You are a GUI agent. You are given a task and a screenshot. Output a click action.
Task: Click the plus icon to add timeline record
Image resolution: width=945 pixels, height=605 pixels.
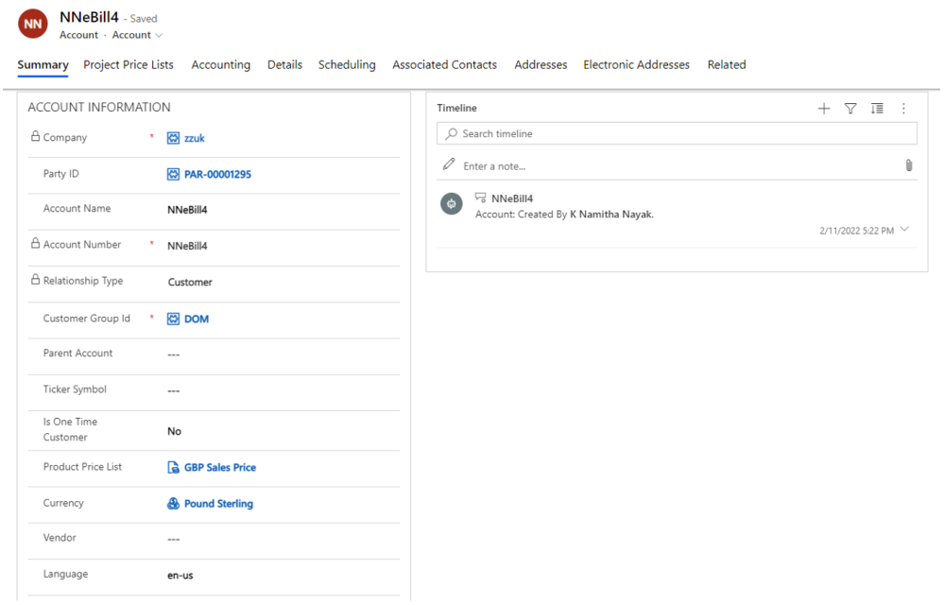coord(824,109)
